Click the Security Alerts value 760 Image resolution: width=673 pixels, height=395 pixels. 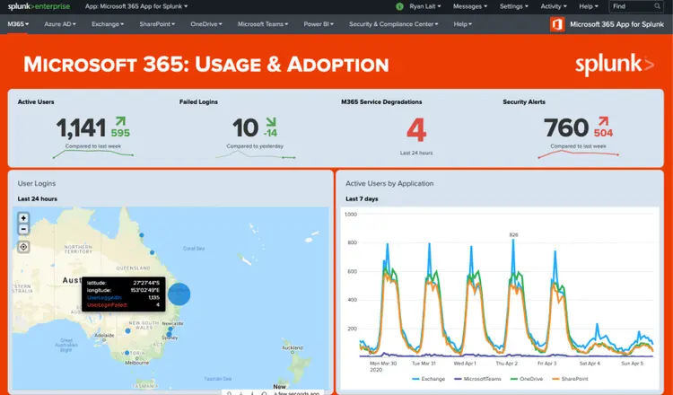(x=565, y=128)
